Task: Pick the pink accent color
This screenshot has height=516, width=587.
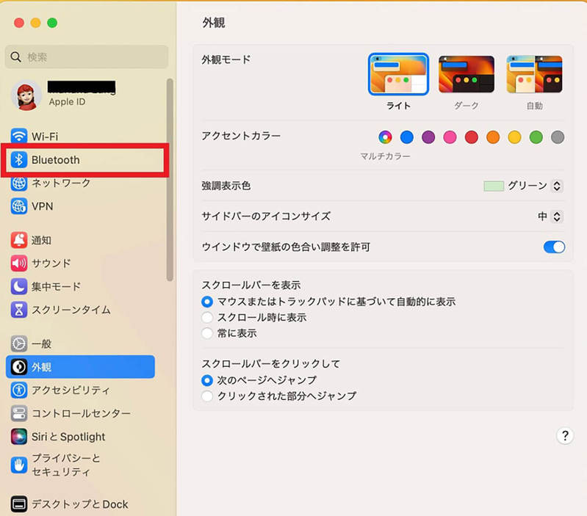Action: 450,137
